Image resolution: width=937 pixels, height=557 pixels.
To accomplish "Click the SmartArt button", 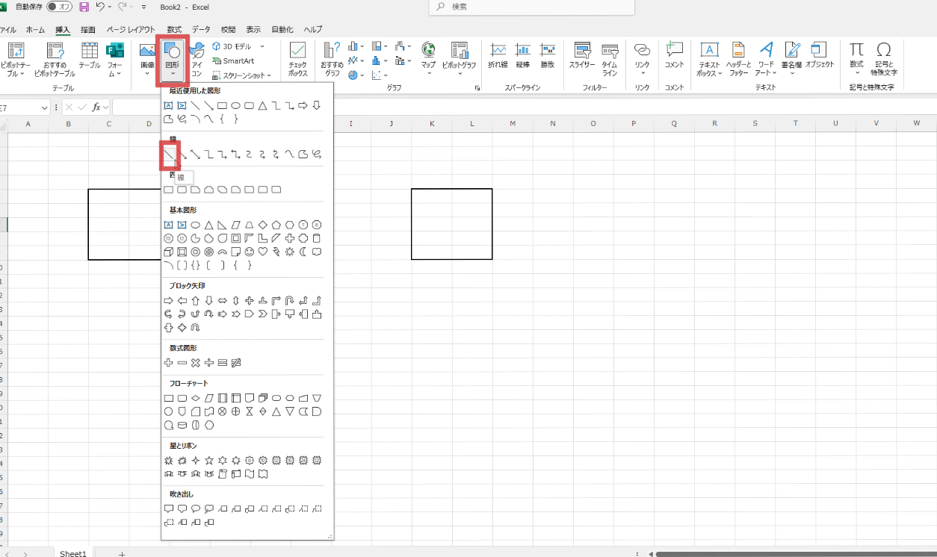I will click(x=234, y=61).
